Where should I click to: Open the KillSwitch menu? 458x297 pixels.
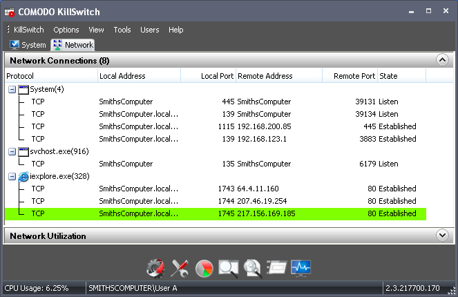[x=28, y=30]
